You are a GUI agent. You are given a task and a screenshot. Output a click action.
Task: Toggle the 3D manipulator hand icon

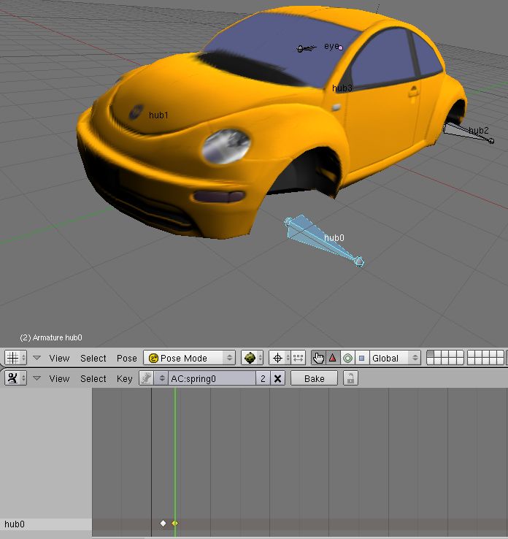coord(318,358)
